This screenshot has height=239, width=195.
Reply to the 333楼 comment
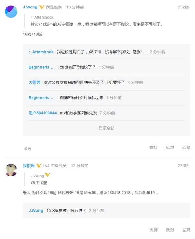pyautogui.click(x=186, y=230)
